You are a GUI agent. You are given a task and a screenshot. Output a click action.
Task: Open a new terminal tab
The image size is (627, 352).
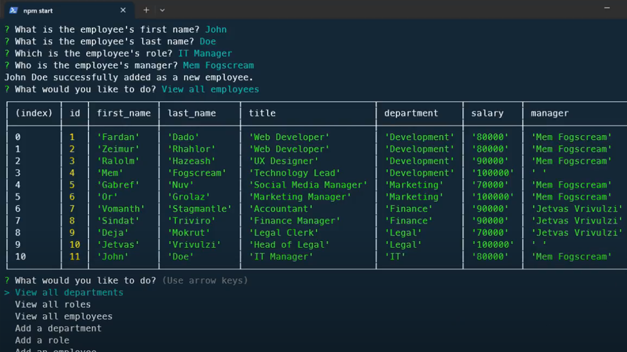click(x=146, y=10)
